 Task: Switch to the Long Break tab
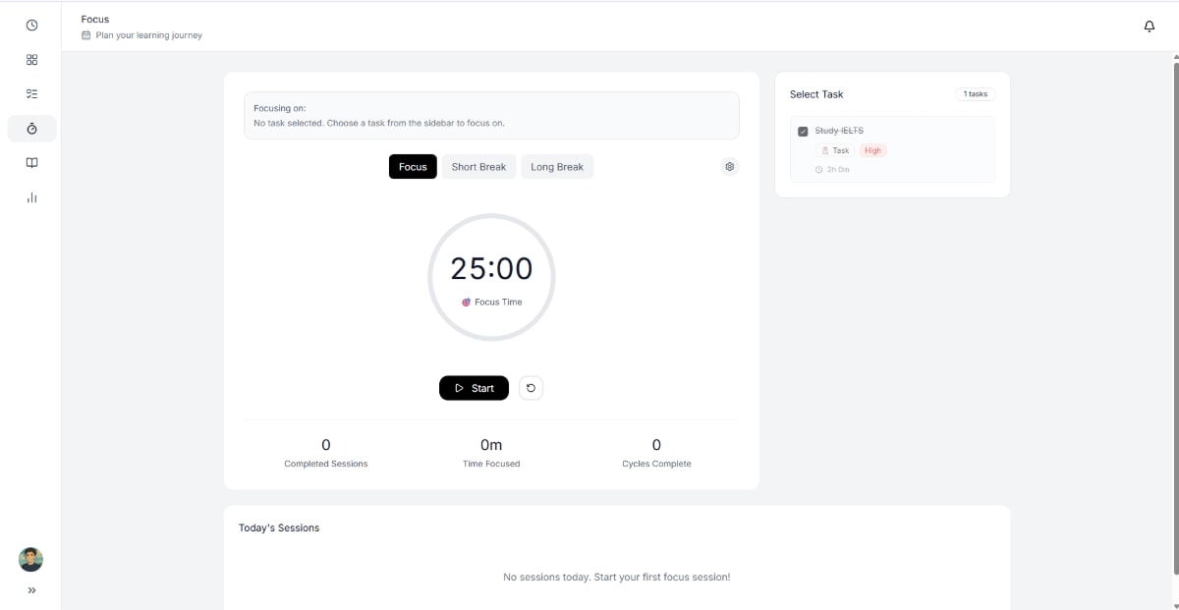pos(557,166)
